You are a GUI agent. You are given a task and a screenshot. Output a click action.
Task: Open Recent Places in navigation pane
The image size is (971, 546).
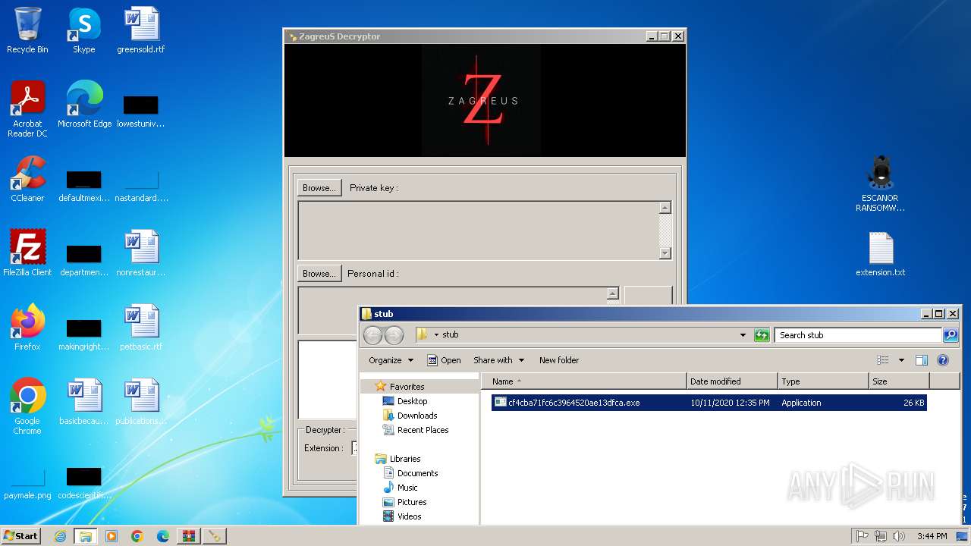(x=423, y=430)
